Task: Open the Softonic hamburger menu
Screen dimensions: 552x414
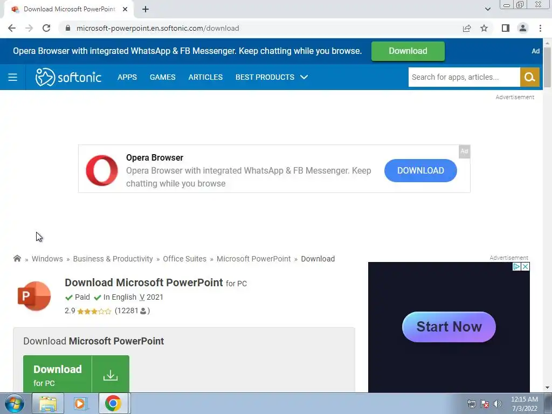Action: point(13,77)
